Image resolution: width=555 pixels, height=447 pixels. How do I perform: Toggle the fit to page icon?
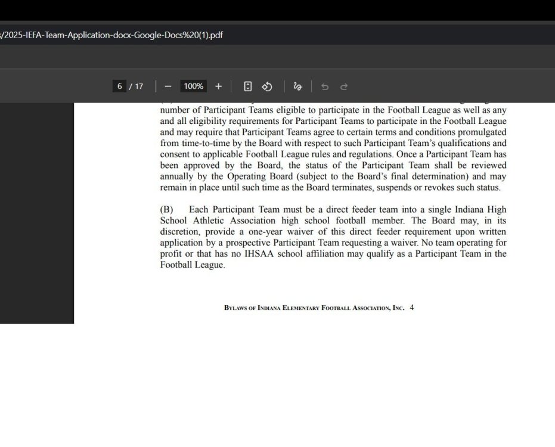coord(248,86)
